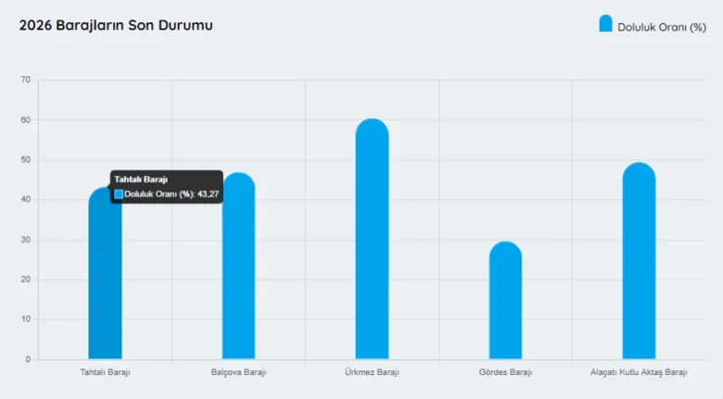
Task: Click the y-axis value 60
Action: 25,119
